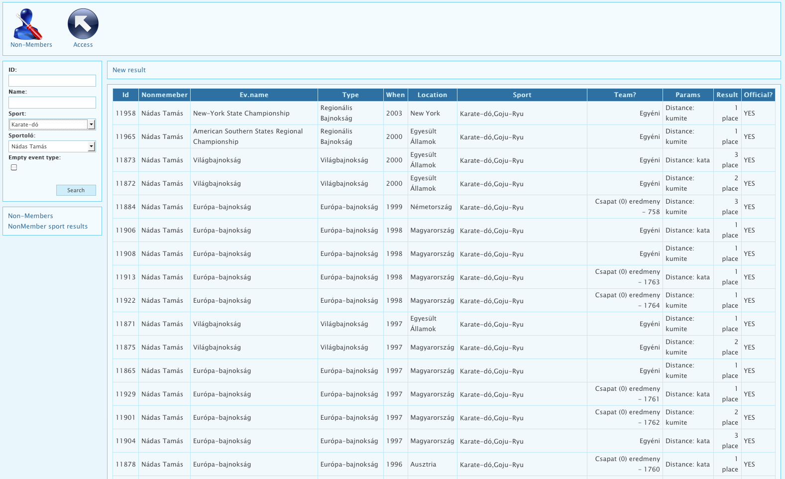Select the Sport column header

[x=522, y=95]
